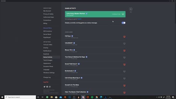Open Appearance settings
176x99 pixels.
point(47,63)
